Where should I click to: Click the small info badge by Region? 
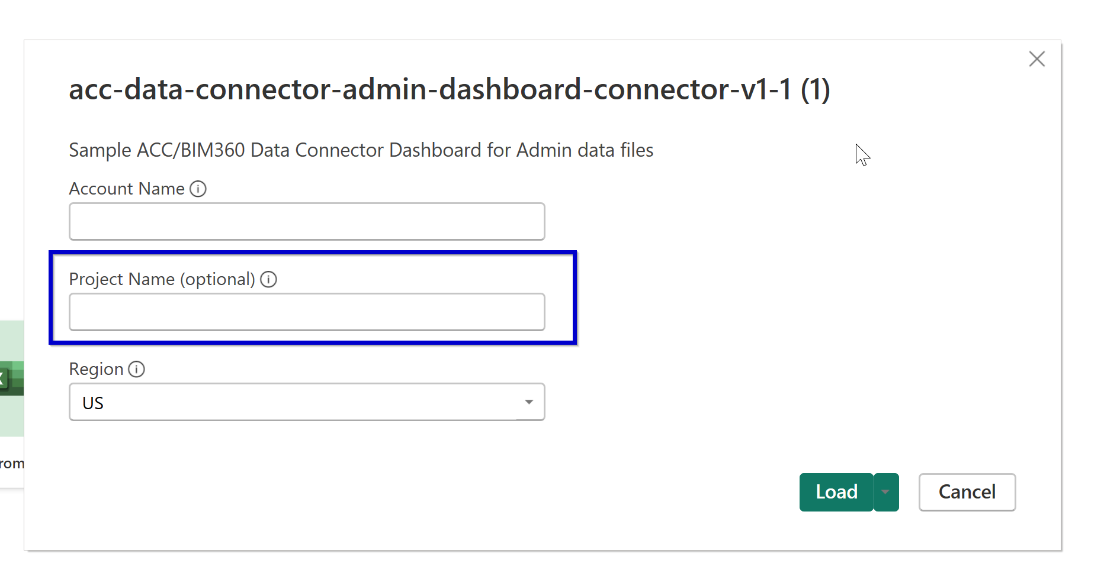click(x=137, y=369)
